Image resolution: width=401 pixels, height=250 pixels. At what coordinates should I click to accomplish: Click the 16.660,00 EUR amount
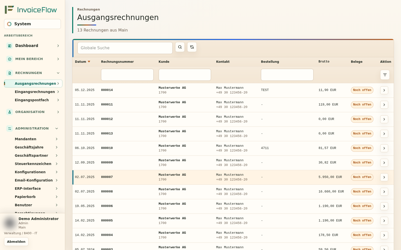[x=331, y=191]
